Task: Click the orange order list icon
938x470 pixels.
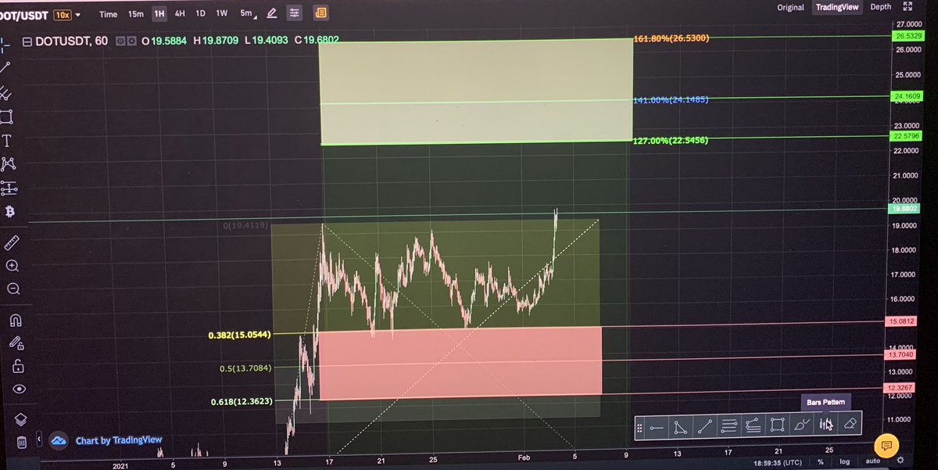Action: coord(320,13)
